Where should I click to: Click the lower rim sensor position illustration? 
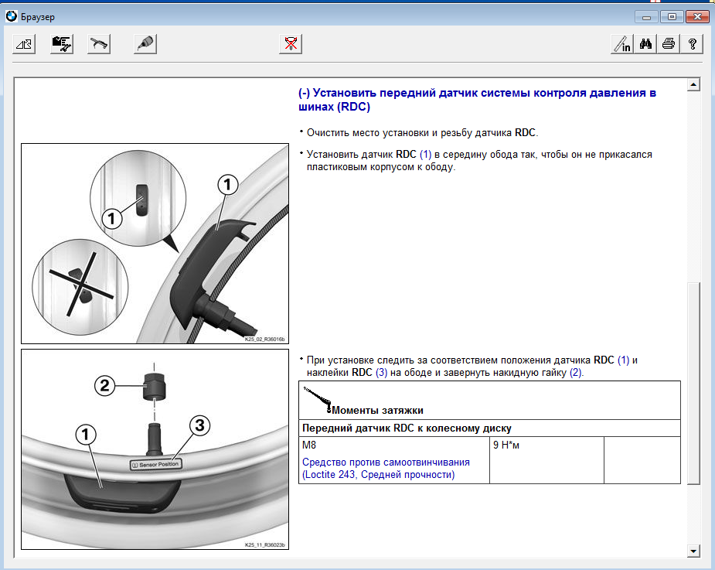pos(154,449)
